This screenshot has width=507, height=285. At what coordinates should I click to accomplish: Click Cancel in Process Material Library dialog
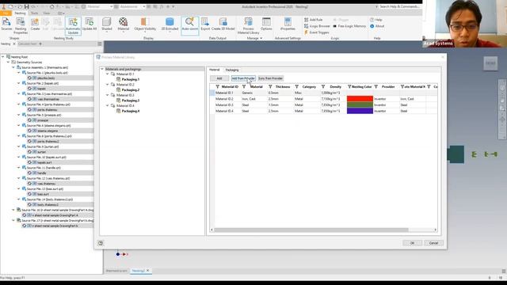433,243
